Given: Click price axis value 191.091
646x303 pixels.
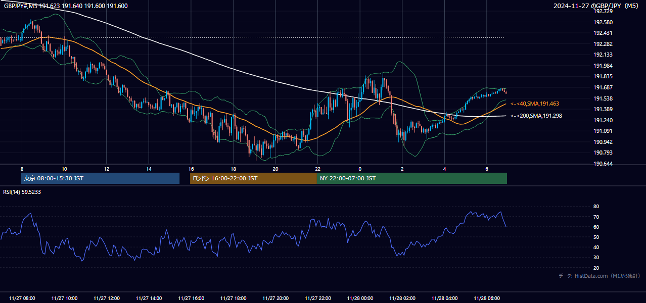Looking at the screenshot, I should point(603,131).
